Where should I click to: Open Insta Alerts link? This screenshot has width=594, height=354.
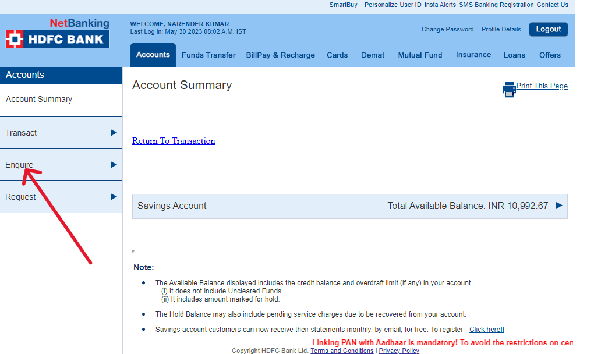pyautogui.click(x=440, y=5)
